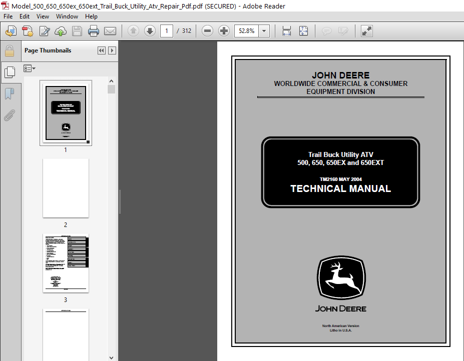Toggle Fit One Full Page view
Screen dimensions: 464x361
tap(303, 31)
